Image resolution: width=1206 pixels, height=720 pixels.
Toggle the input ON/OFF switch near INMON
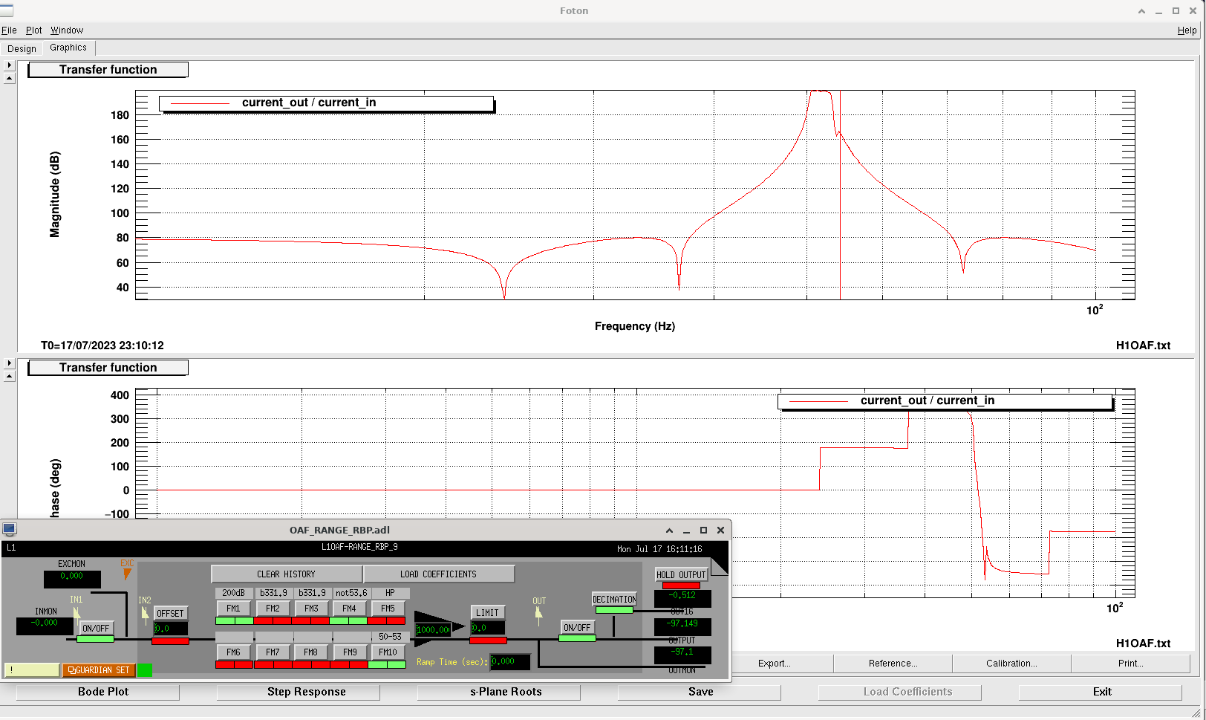coord(96,629)
